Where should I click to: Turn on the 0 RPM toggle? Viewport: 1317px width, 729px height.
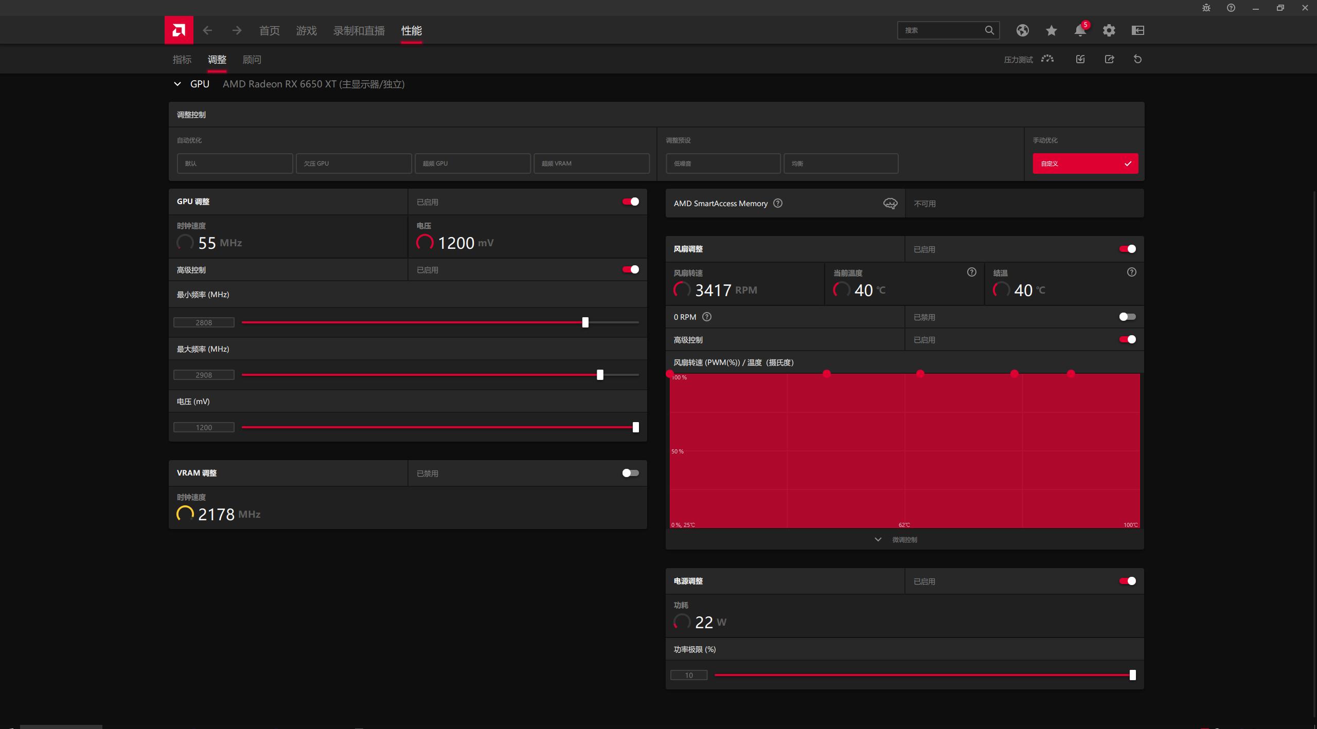click(x=1127, y=317)
